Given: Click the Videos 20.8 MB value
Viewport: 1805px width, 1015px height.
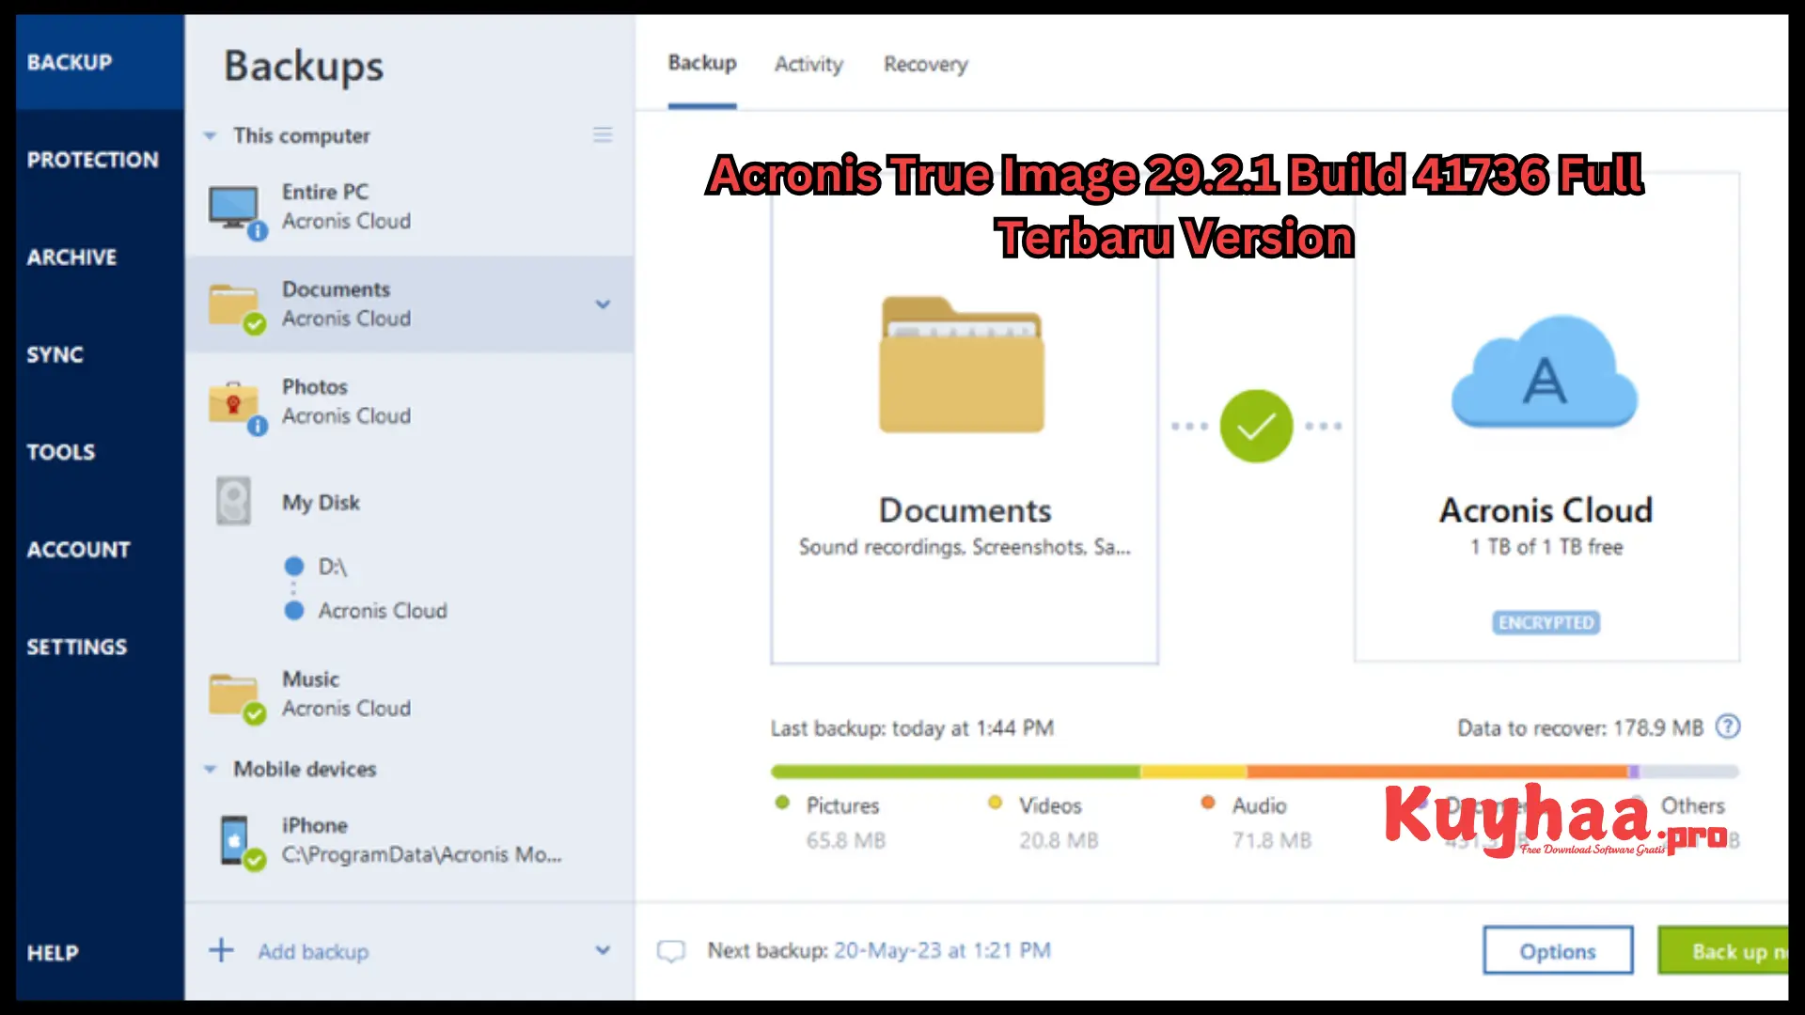Looking at the screenshot, I should [x=1059, y=840].
